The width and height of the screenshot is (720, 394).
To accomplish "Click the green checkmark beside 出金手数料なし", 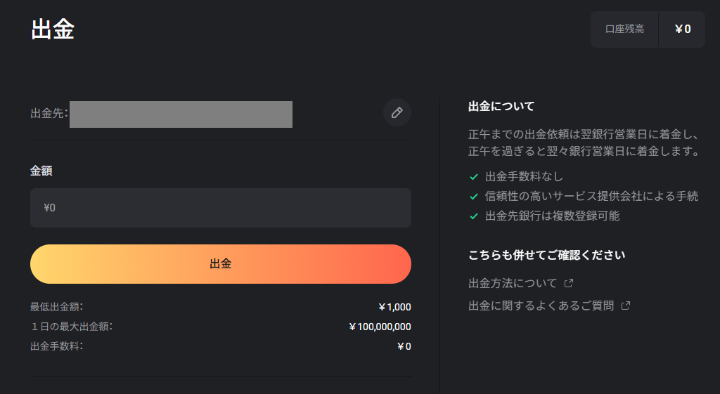I will point(474,176).
